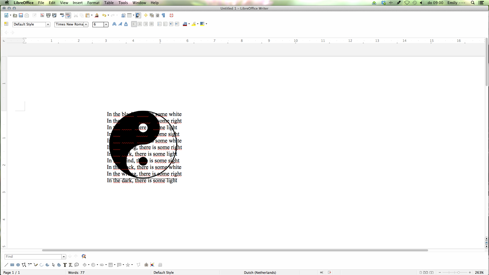
Task: Run Spelling and Grammar check
Action: coord(62,15)
